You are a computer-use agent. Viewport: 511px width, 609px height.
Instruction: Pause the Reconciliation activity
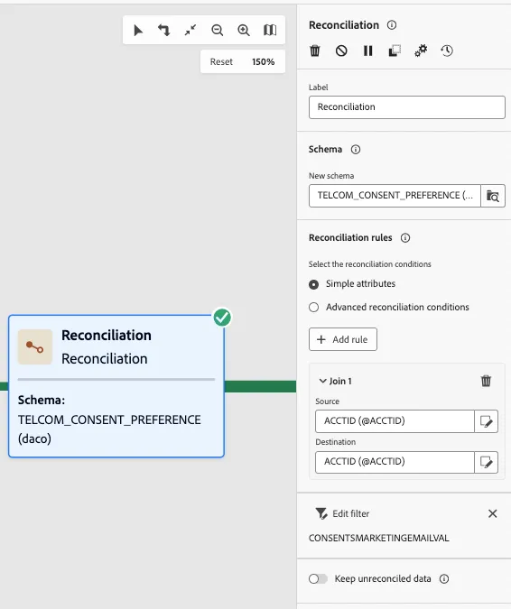click(x=367, y=51)
